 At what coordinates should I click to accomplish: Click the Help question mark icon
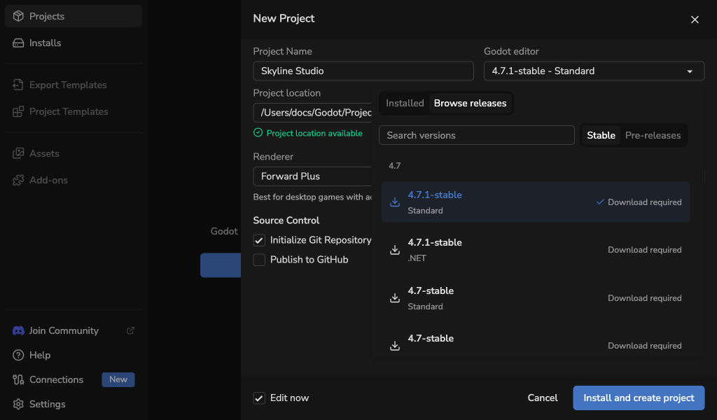click(18, 355)
